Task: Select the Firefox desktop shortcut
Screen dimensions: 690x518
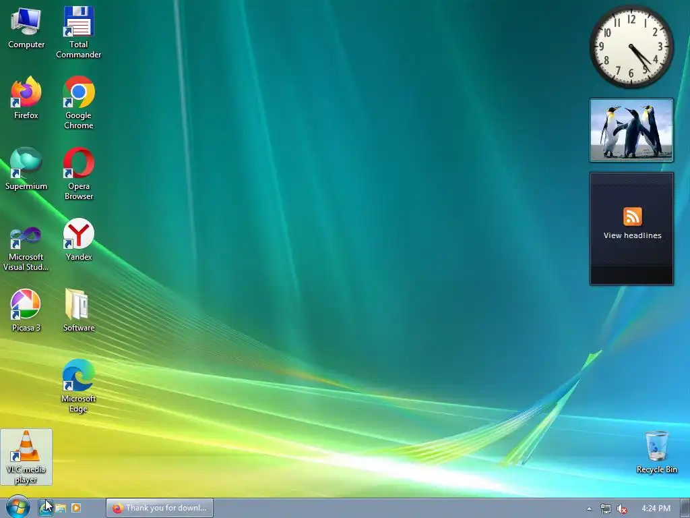Action: click(26, 98)
